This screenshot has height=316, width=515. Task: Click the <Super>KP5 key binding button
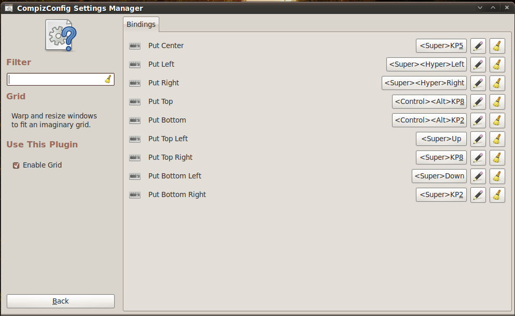pyautogui.click(x=441, y=46)
